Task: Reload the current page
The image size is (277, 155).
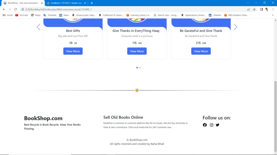Action: pyautogui.click(x=15, y=9)
